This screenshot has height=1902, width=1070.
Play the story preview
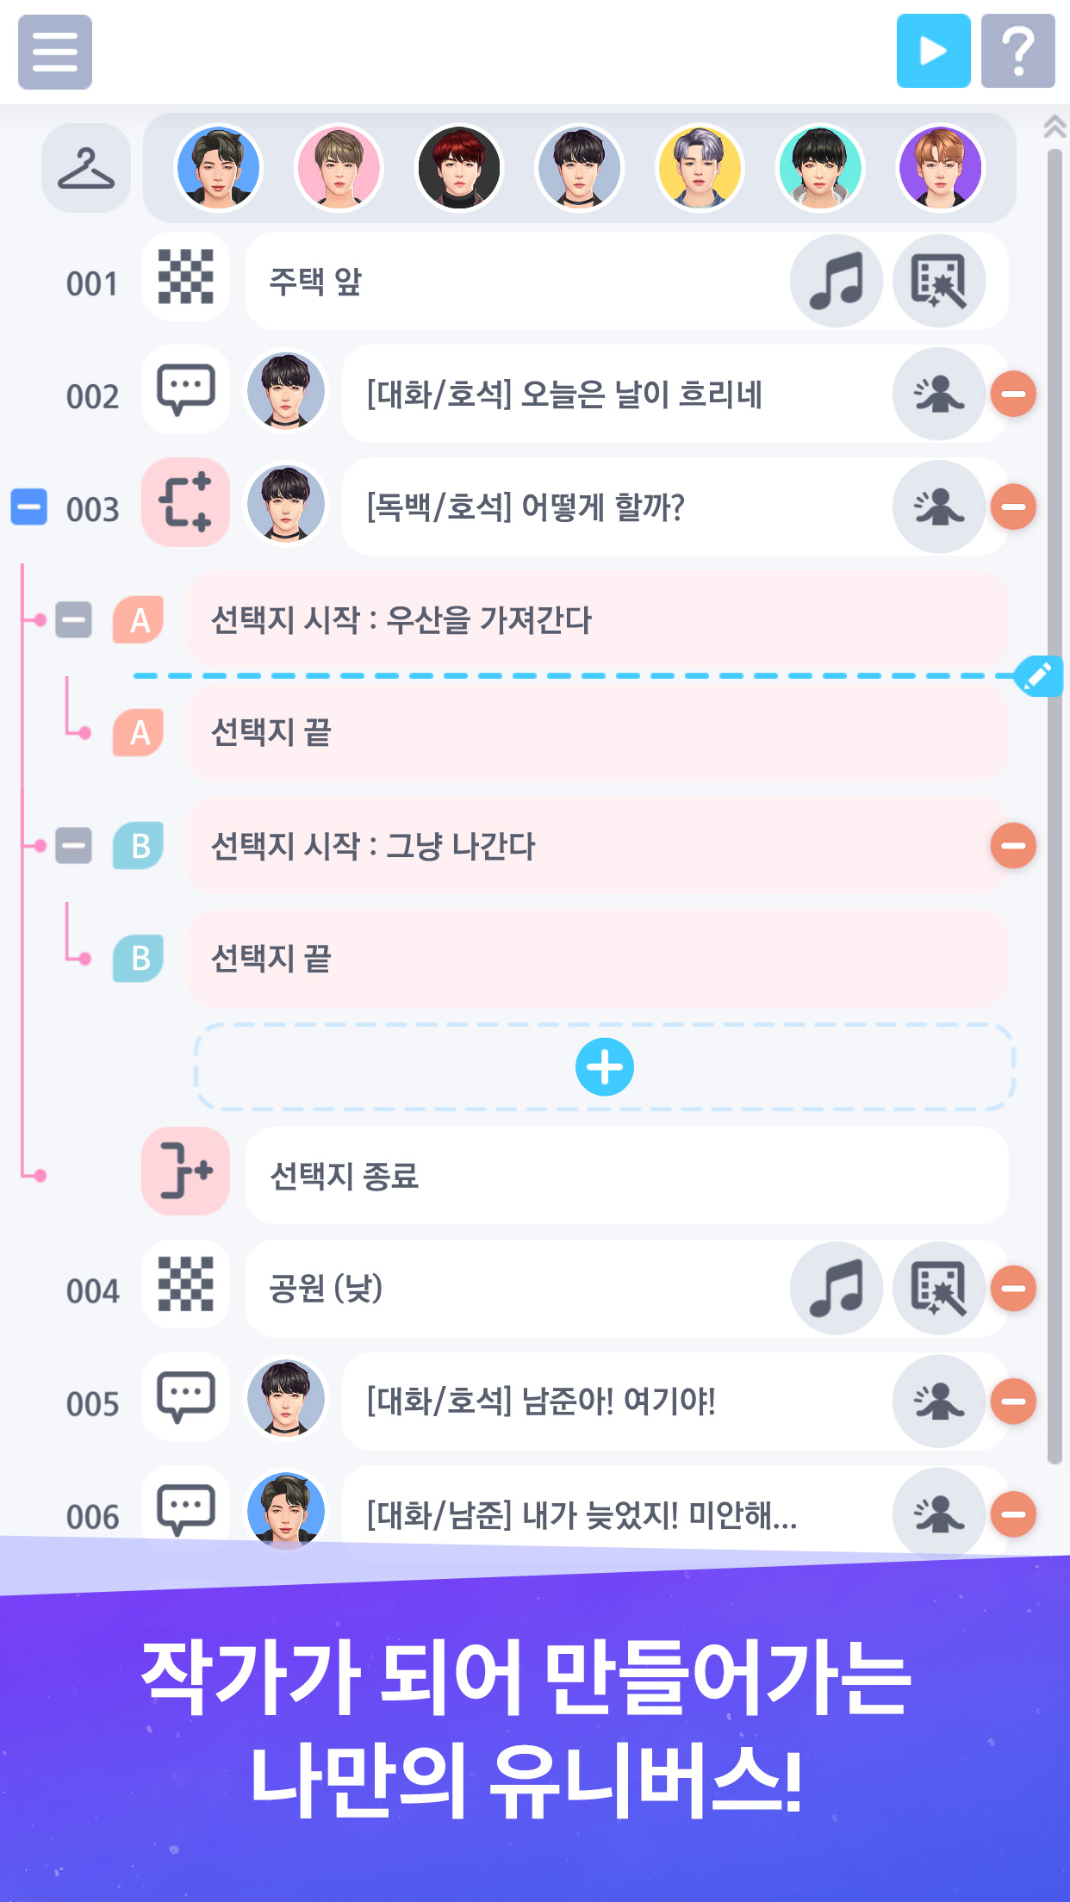[933, 51]
